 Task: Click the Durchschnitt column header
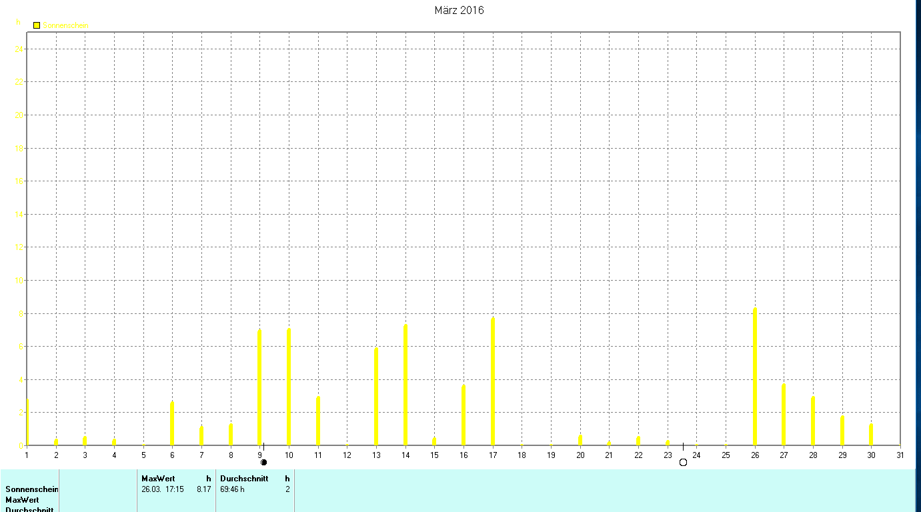click(x=244, y=479)
